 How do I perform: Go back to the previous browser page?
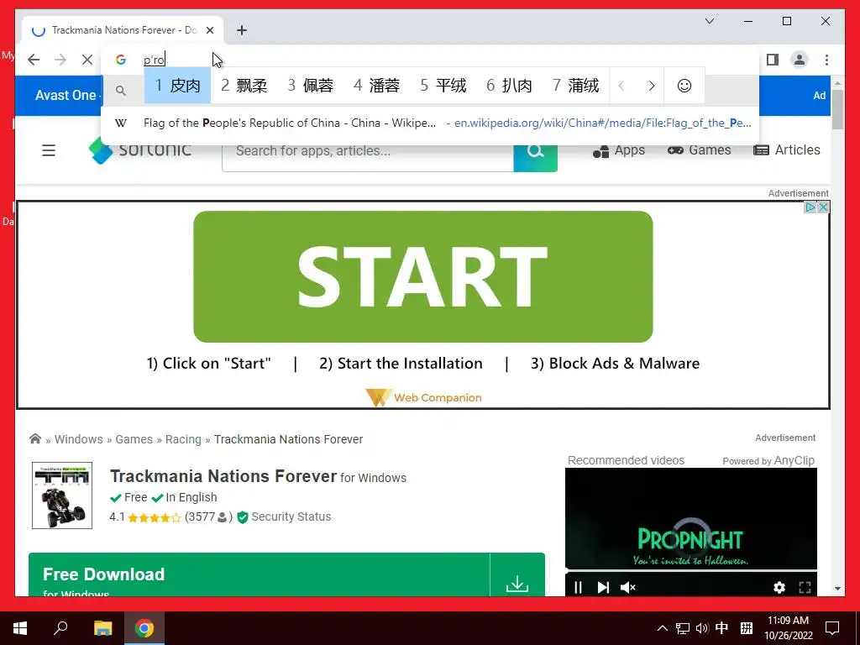coord(34,60)
